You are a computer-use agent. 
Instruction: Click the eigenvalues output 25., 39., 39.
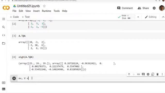[x=38, y=63]
